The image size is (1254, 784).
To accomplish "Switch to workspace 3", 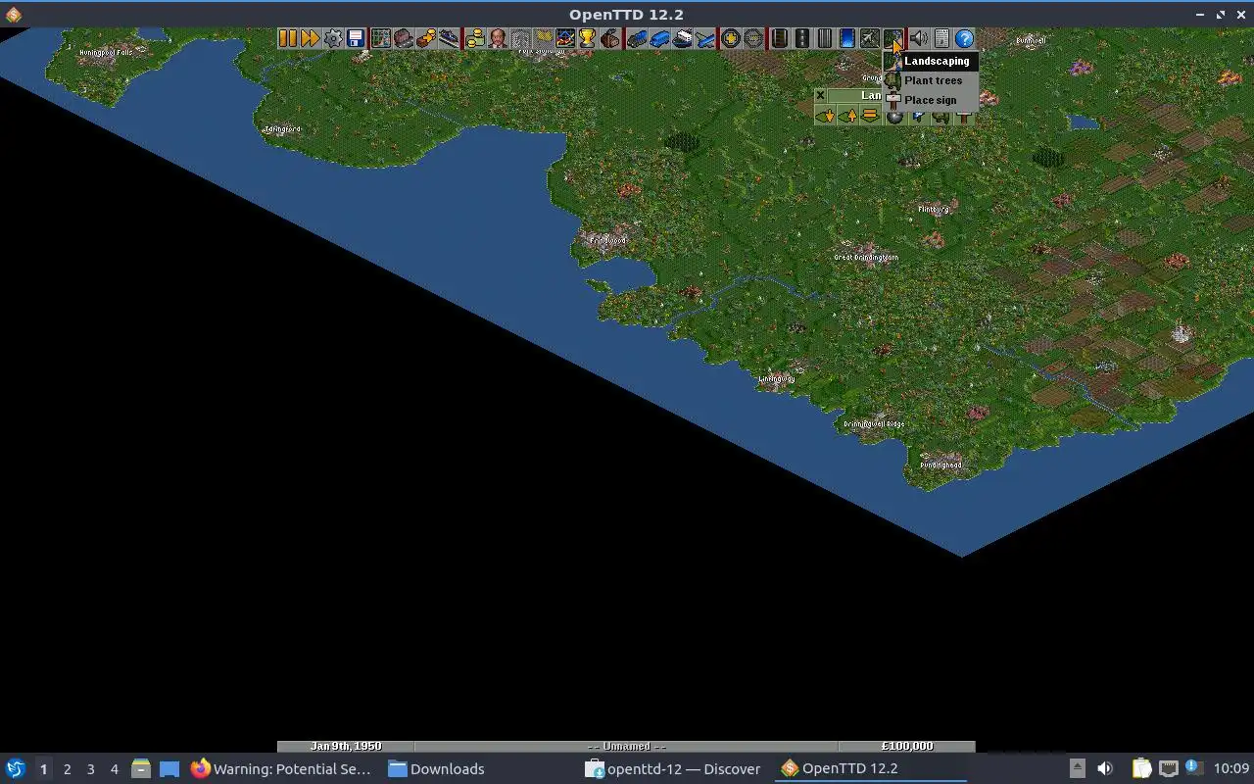I will tap(90, 769).
